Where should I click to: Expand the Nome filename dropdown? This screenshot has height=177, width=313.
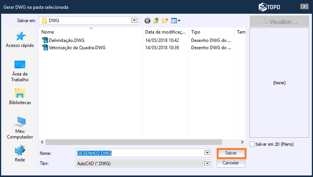coord(207,153)
